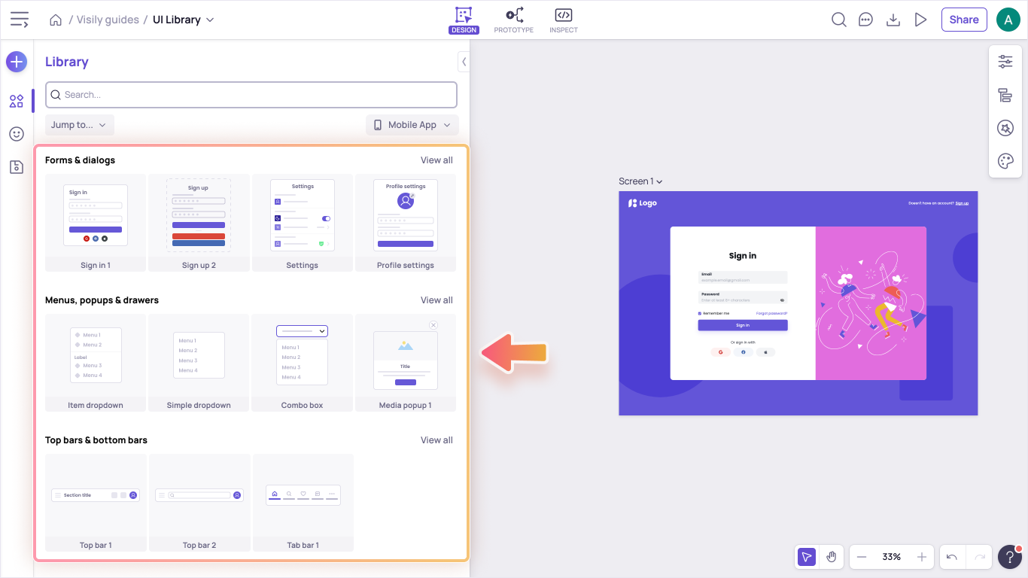Start presentation with the play icon
This screenshot has height=578, width=1028.
coord(920,20)
